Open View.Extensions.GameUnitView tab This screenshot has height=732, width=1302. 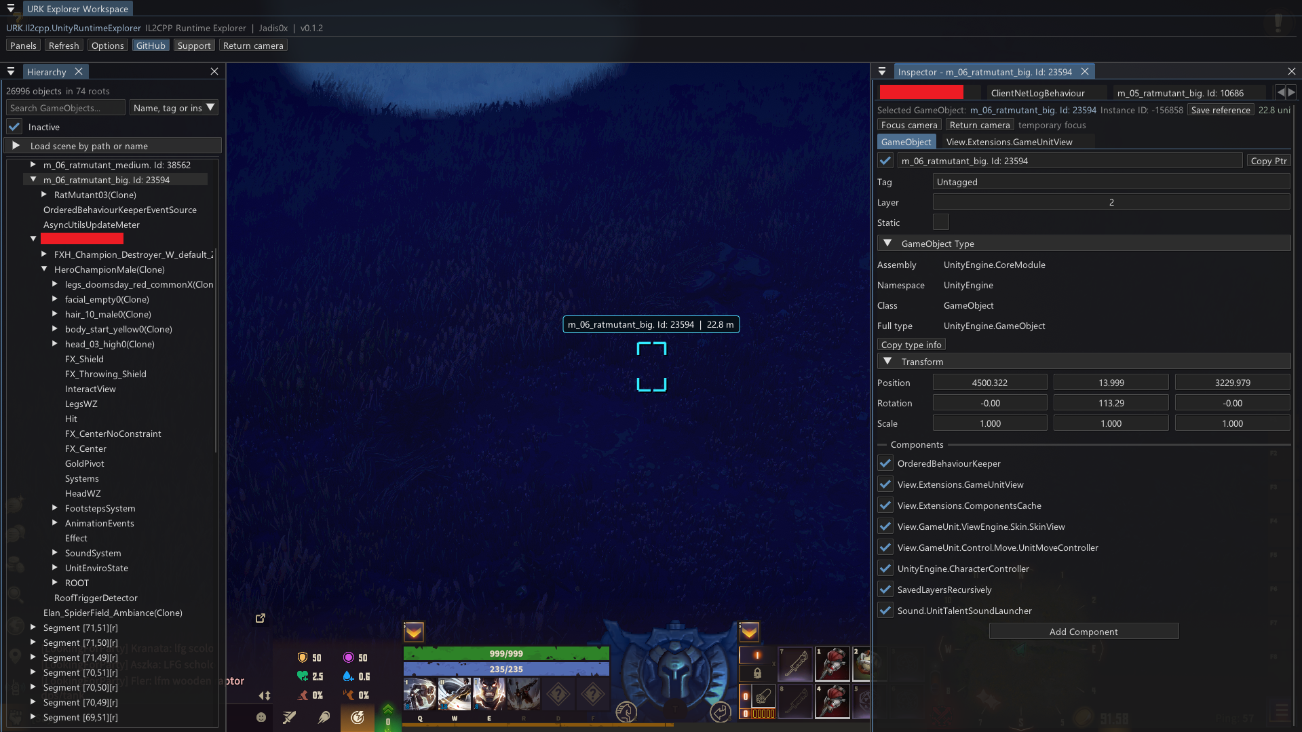(1010, 142)
